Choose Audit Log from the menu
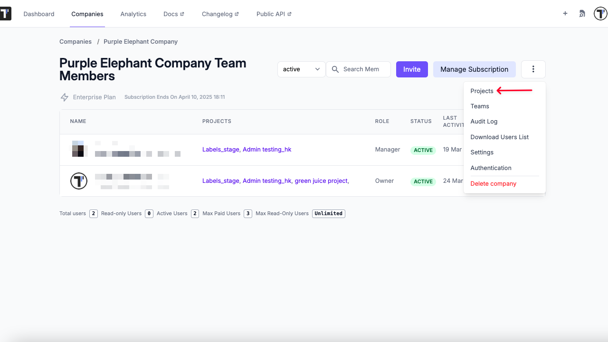 click(484, 121)
